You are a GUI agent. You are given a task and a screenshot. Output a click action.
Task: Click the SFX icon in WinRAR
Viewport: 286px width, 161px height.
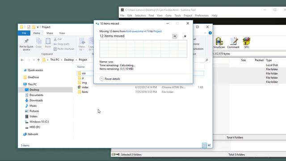246,43
